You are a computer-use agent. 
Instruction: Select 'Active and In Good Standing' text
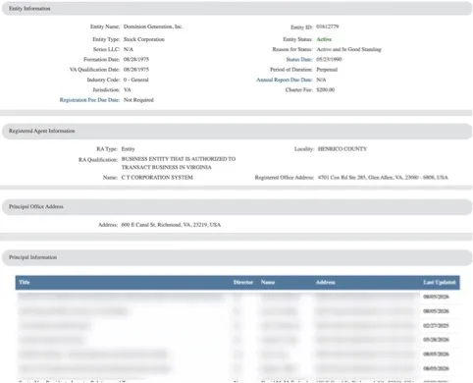click(348, 49)
